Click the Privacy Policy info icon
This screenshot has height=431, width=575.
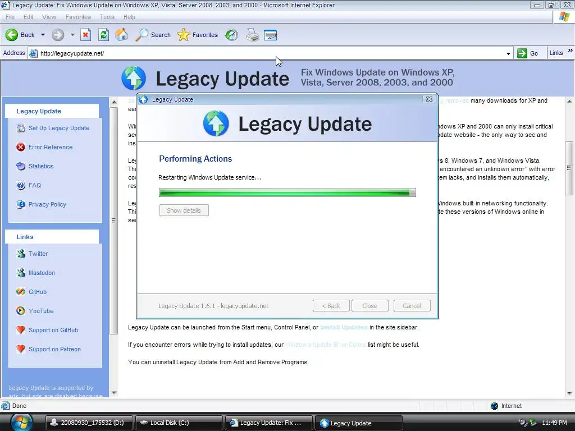point(21,204)
